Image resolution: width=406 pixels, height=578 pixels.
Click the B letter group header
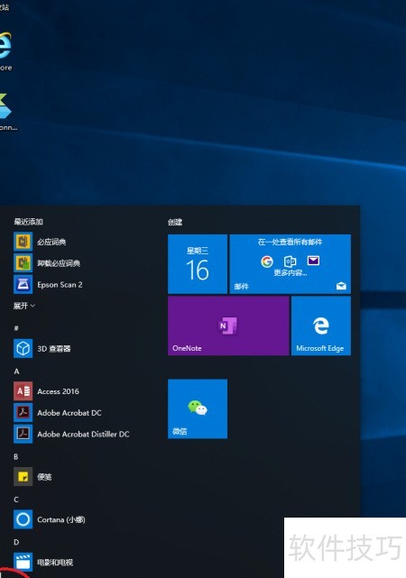(16, 457)
